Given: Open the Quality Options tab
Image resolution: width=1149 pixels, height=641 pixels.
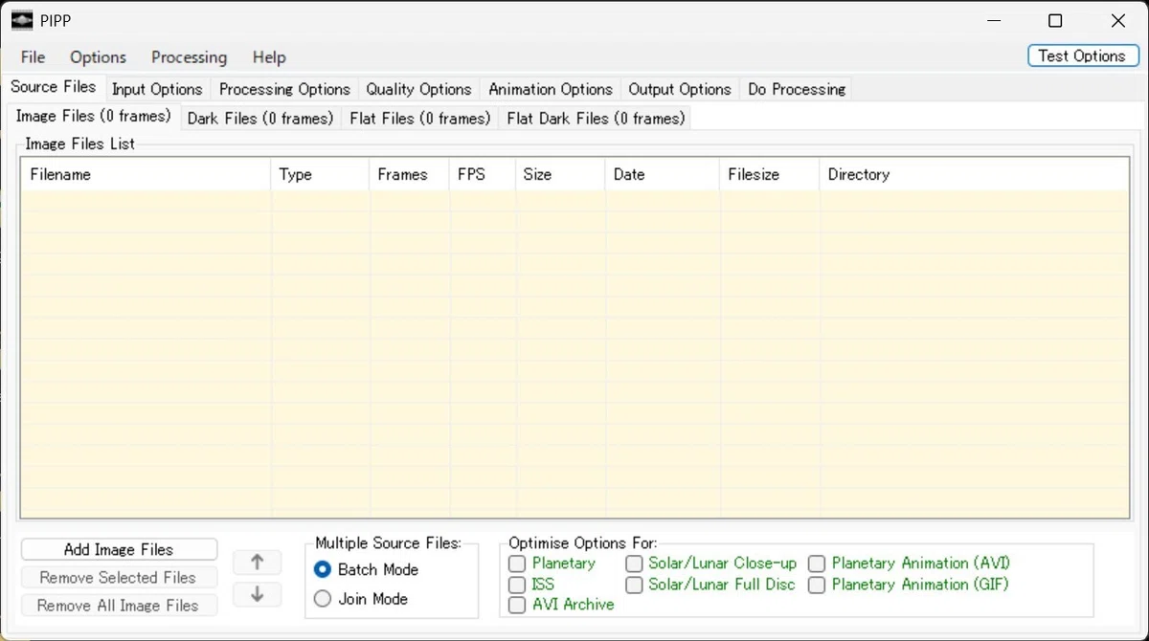Looking at the screenshot, I should (418, 89).
